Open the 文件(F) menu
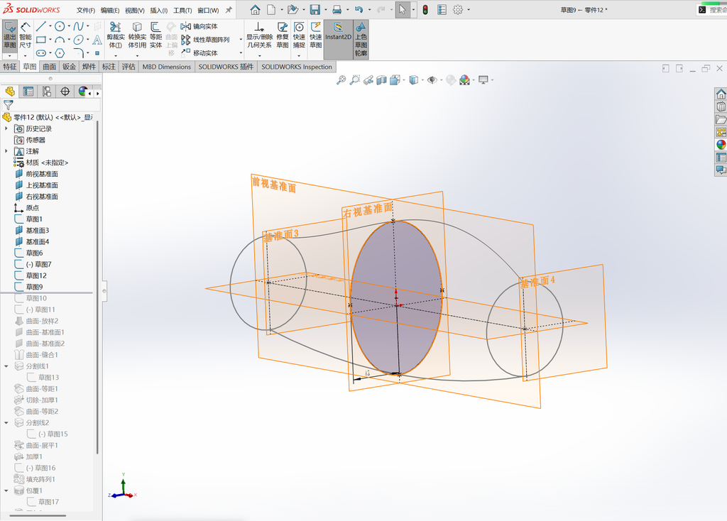Image resolution: width=727 pixels, height=521 pixels. click(x=86, y=10)
